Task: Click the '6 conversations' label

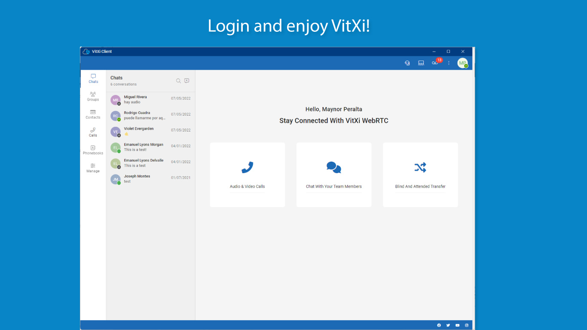Action: [124, 84]
